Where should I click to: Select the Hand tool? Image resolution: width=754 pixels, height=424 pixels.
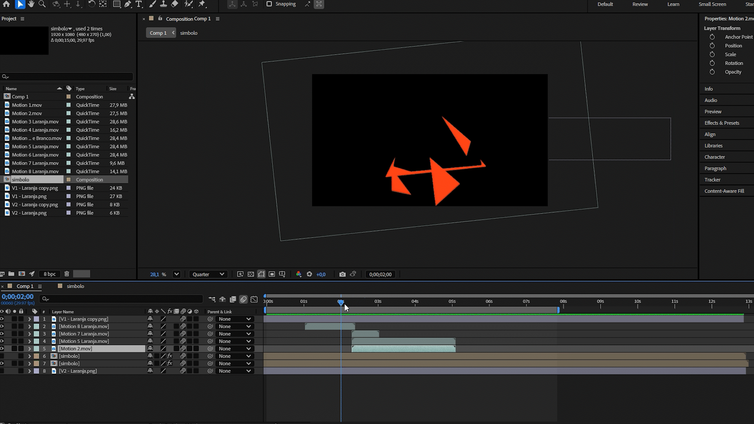pos(31,4)
